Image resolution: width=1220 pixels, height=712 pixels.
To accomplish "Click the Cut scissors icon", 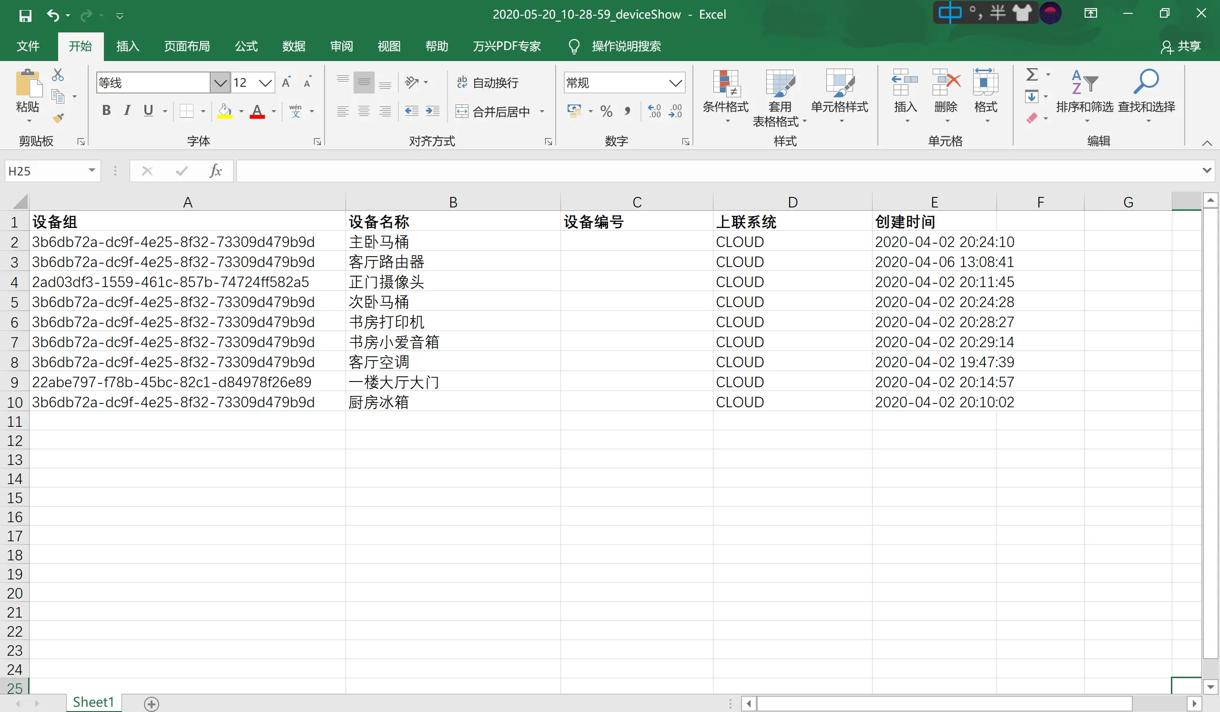I will point(58,75).
